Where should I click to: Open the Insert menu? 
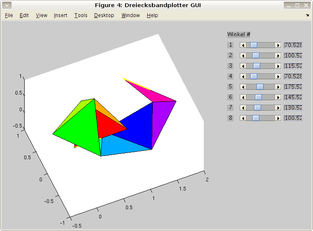click(60, 15)
